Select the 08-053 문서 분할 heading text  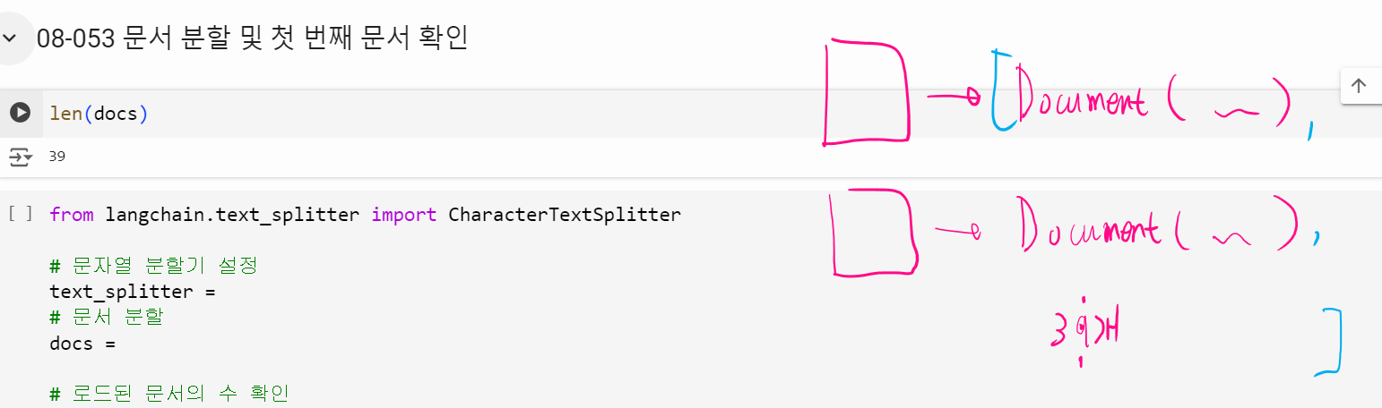tap(253, 39)
